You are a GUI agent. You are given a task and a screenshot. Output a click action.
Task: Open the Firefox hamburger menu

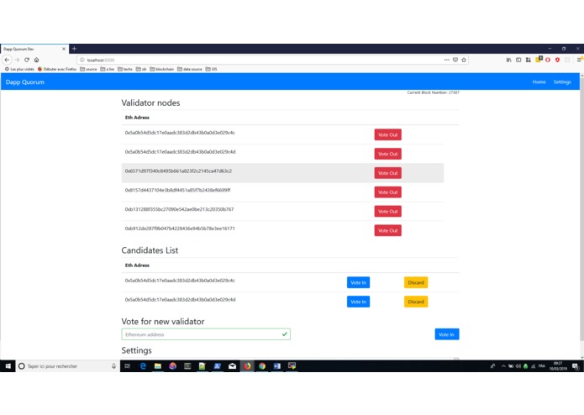[x=579, y=60]
